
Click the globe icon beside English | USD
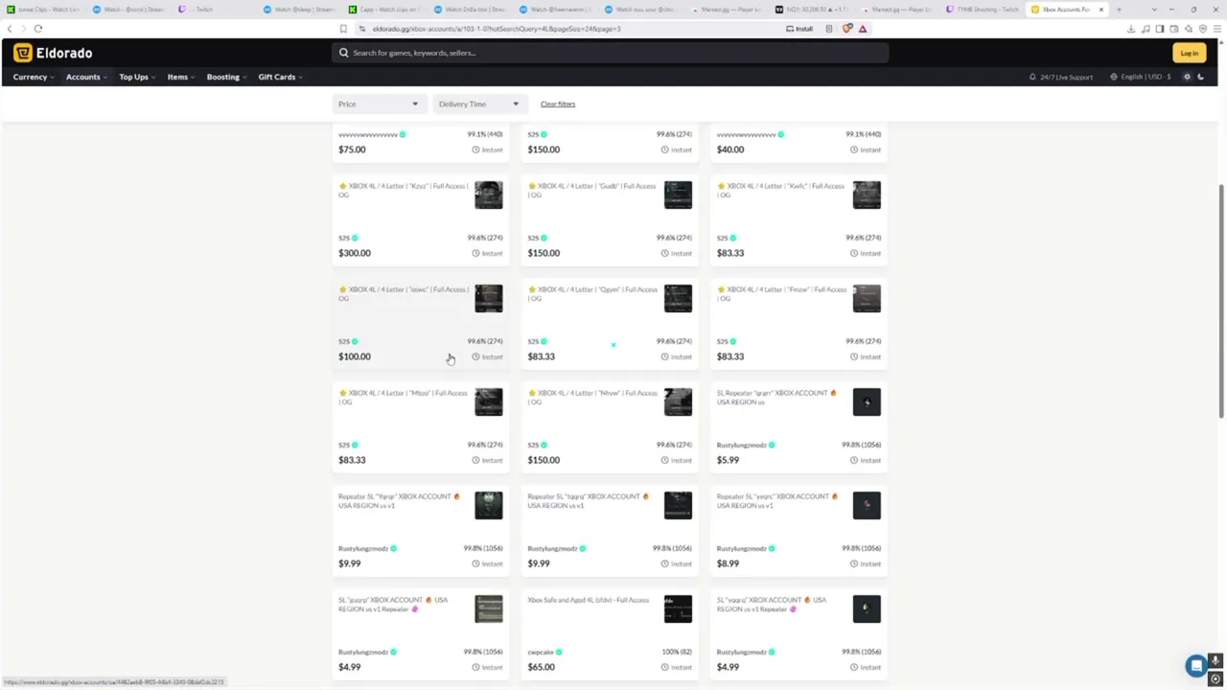pyautogui.click(x=1114, y=77)
